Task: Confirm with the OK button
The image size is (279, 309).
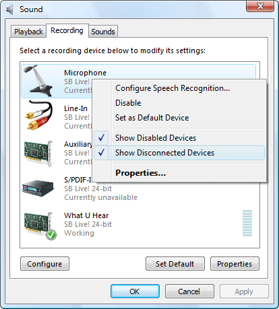Action: [x=135, y=291]
